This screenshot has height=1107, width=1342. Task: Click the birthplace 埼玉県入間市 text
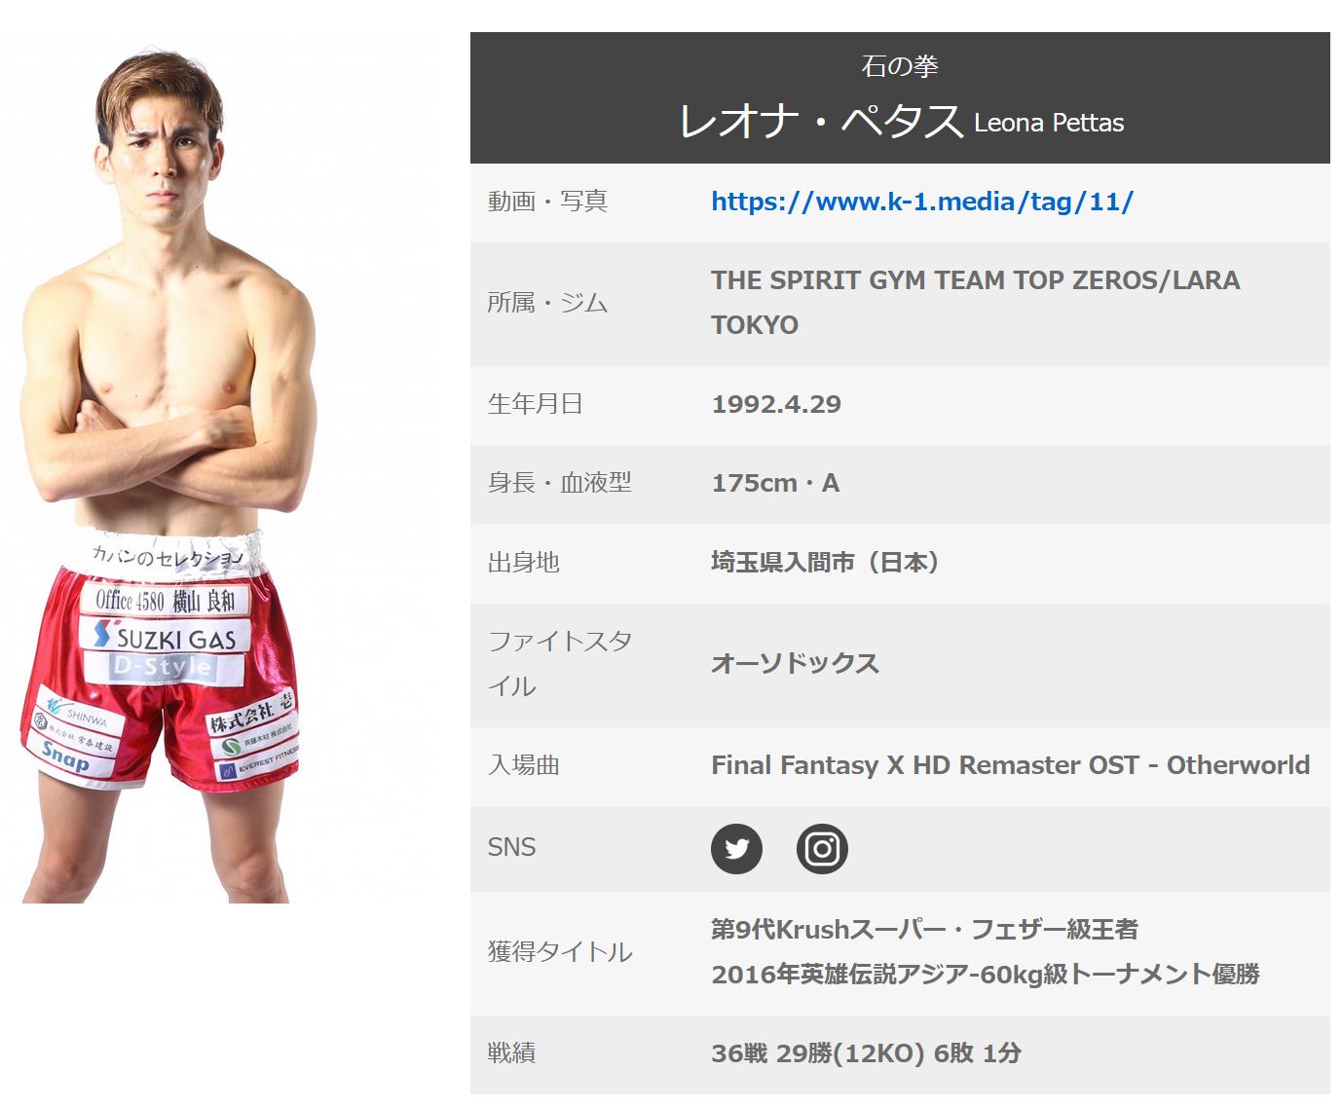824,562
